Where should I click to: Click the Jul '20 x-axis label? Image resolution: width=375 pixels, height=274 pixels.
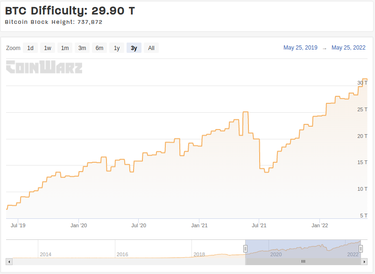tap(139, 225)
